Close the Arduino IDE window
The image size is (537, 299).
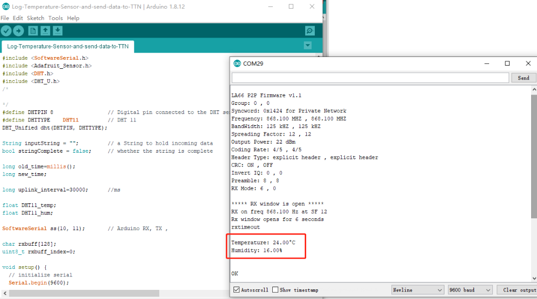(312, 6)
